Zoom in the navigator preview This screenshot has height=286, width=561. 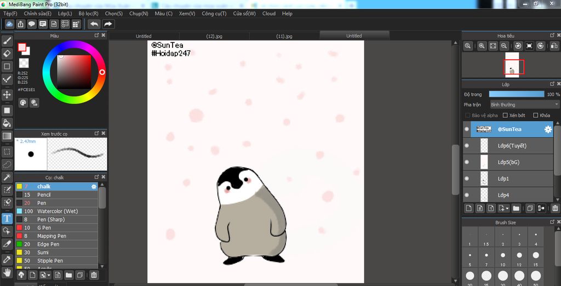(x=482, y=45)
